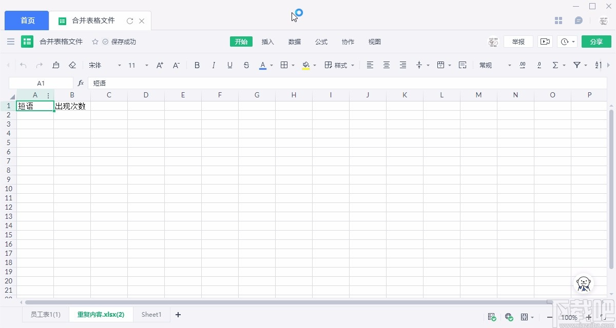
Task: Click the green 分享 button
Action: click(x=596, y=42)
